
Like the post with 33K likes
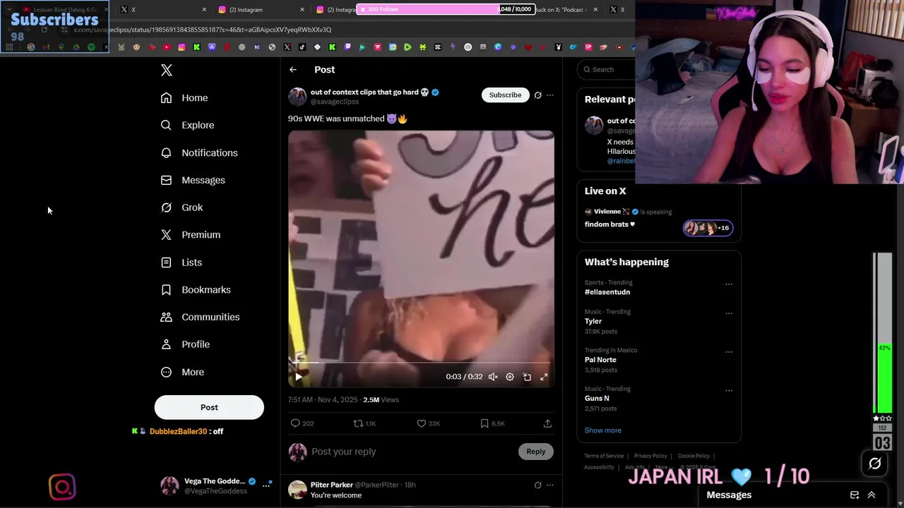click(428, 423)
